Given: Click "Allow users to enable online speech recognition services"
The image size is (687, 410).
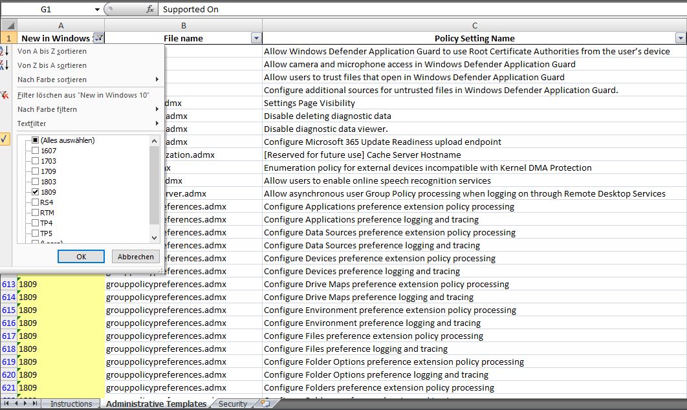Looking at the screenshot, I should pyautogui.click(x=475, y=180).
